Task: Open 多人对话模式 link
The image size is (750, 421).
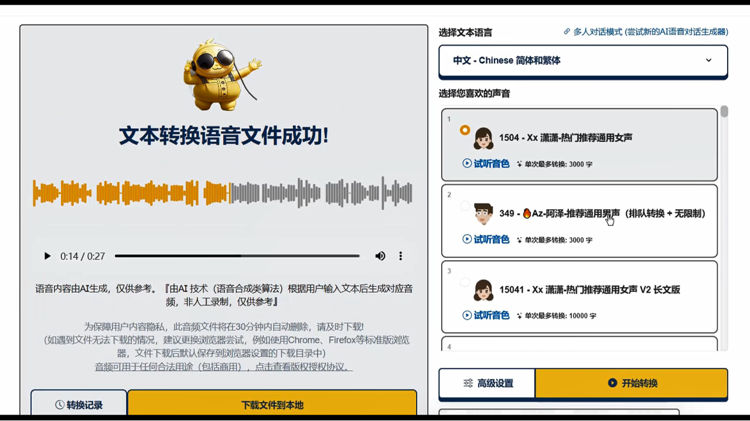Action: click(x=650, y=32)
